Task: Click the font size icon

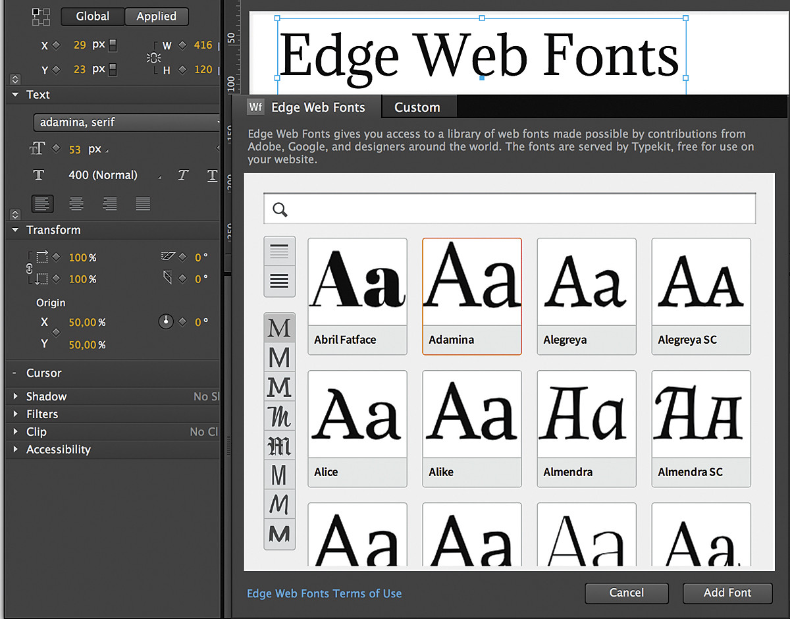Action: pyautogui.click(x=38, y=149)
